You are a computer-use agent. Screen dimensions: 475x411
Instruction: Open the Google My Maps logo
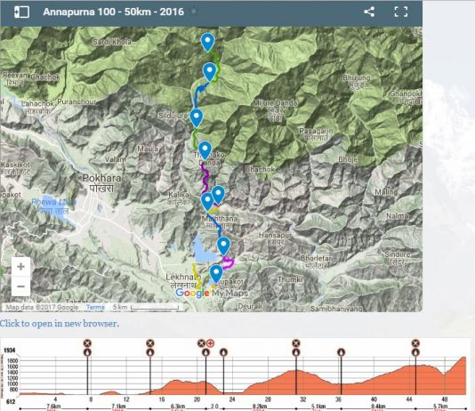click(x=212, y=293)
